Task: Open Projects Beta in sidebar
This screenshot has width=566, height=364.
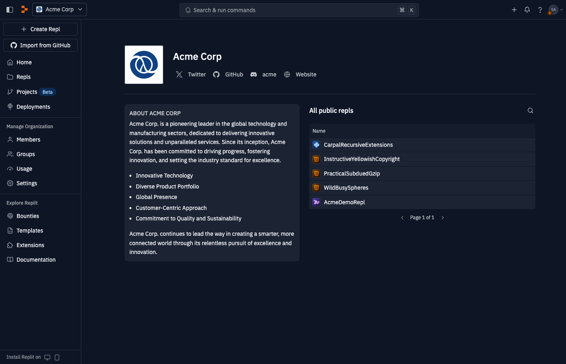Action: pos(40,92)
